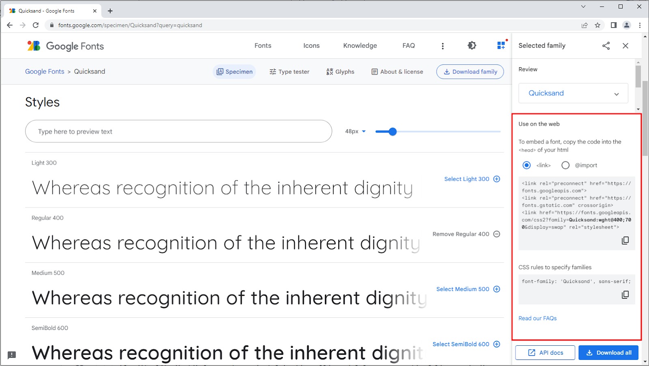Click the share icon in Selected family panel
The width and height of the screenshot is (649, 366).
coord(606,46)
